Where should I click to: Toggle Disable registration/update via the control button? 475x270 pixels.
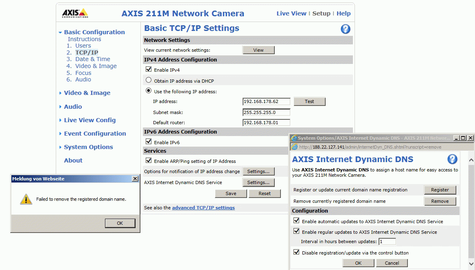(296, 252)
